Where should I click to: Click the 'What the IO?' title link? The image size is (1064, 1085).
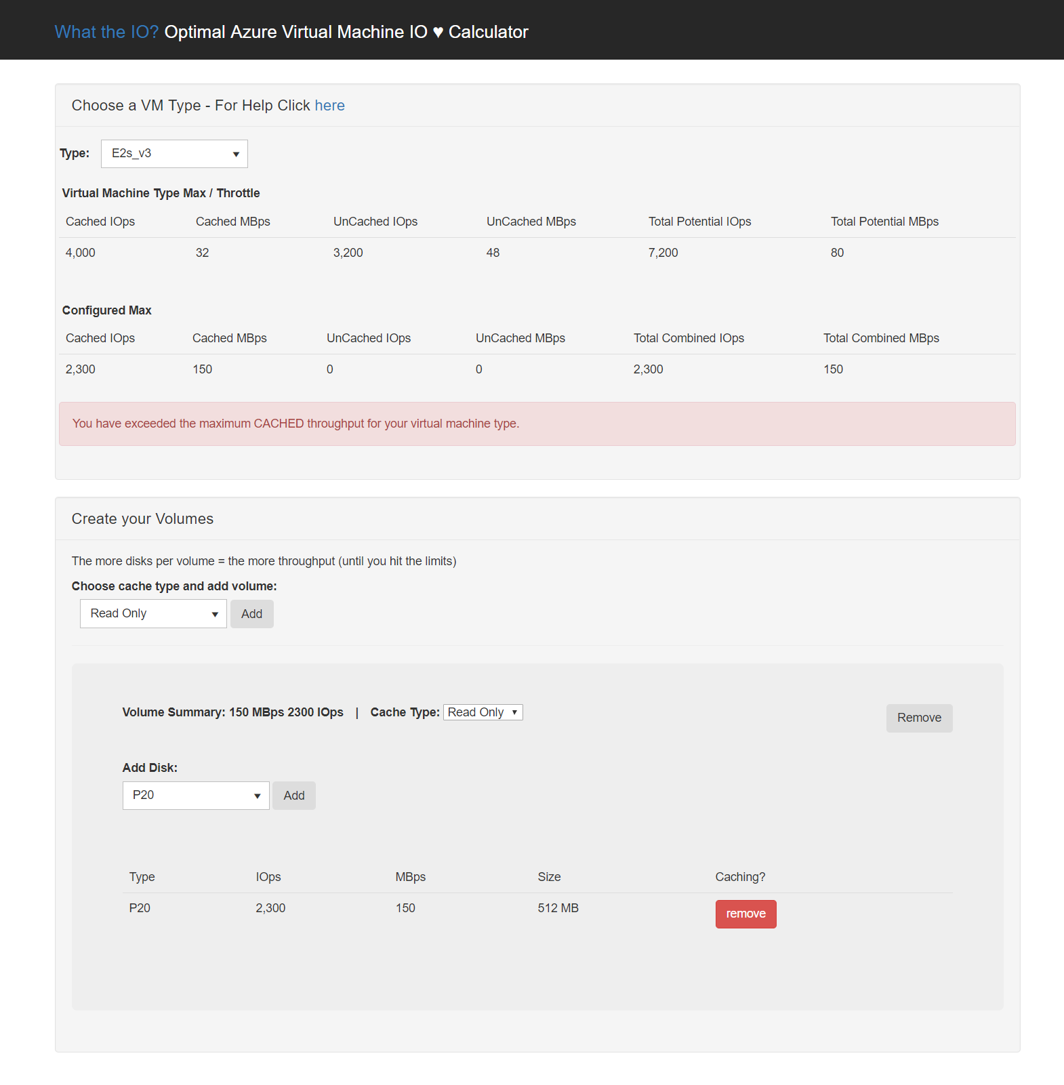click(106, 32)
